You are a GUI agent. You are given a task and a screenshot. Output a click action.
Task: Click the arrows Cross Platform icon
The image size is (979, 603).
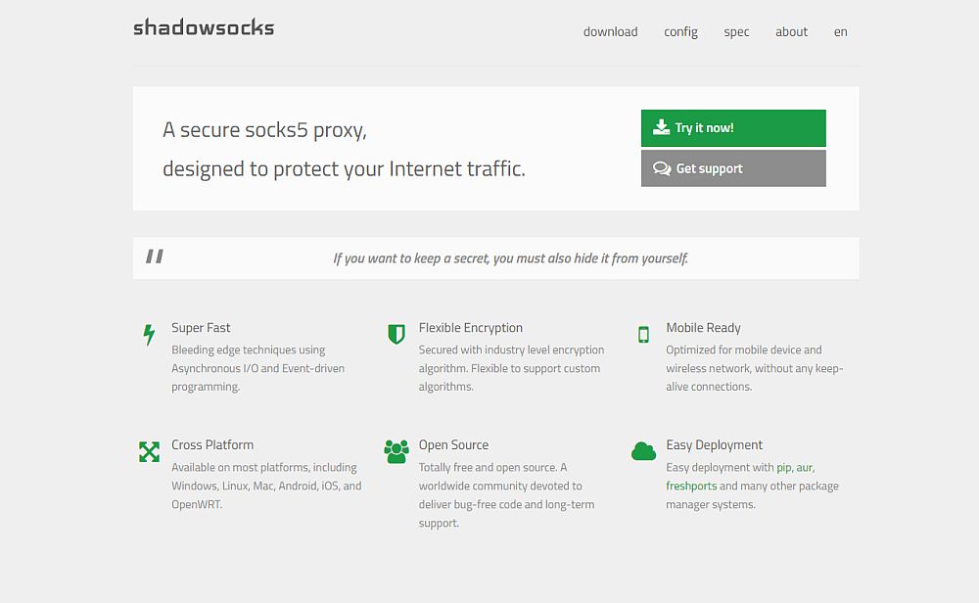click(x=149, y=451)
